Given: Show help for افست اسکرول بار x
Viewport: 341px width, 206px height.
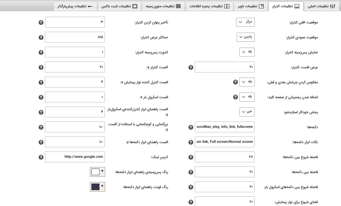Looking at the screenshot, I should click(x=41, y=97).
